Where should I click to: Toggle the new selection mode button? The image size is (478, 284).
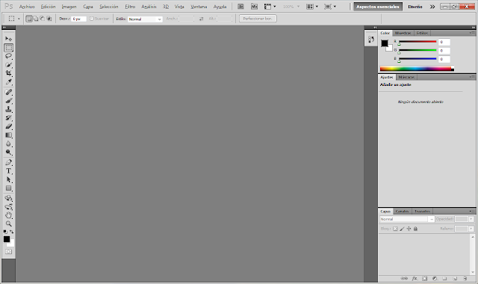tap(29, 19)
